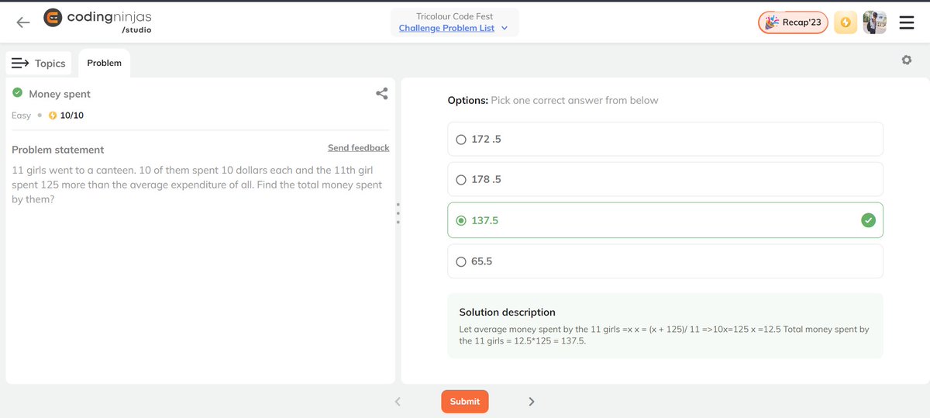Screen dimensions: 930x418
Task: Click the panel divider drag handle
Action: pos(398,213)
